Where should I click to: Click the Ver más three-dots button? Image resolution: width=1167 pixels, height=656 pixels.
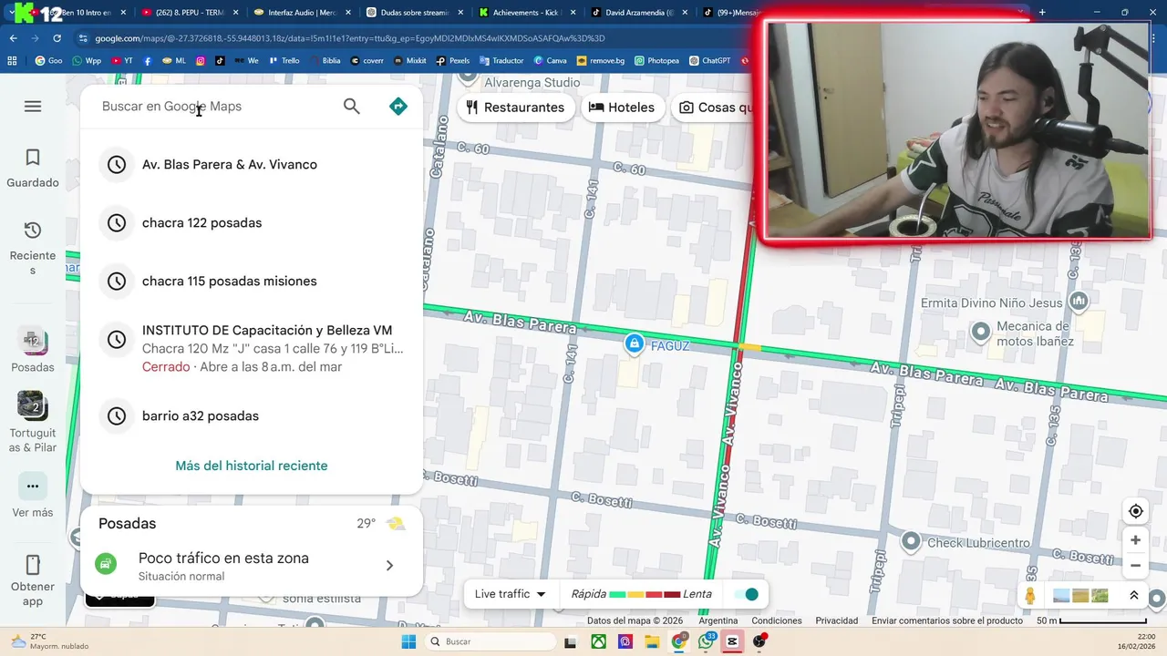[x=33, y=486]
